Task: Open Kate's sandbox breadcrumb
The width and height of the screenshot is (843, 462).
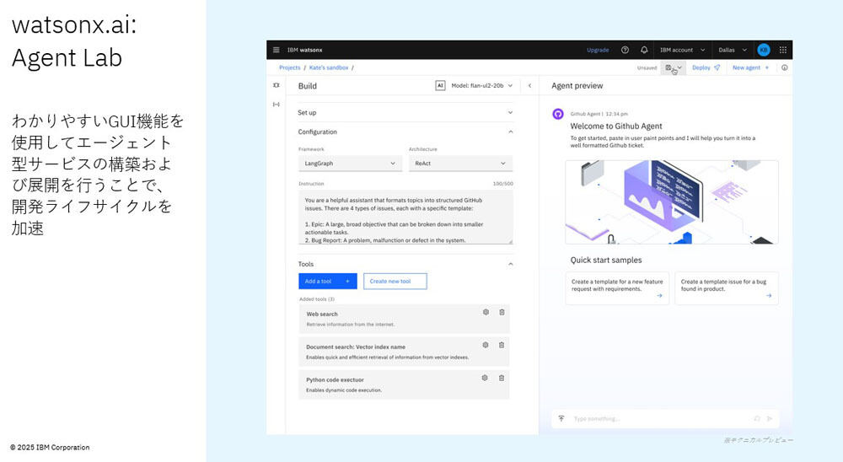Action: [x=329, y=67]
